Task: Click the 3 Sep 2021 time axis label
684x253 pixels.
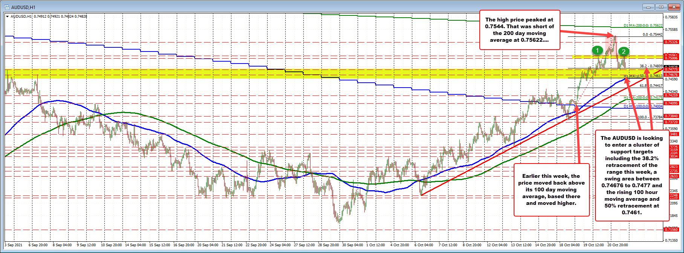Action: 14,245
